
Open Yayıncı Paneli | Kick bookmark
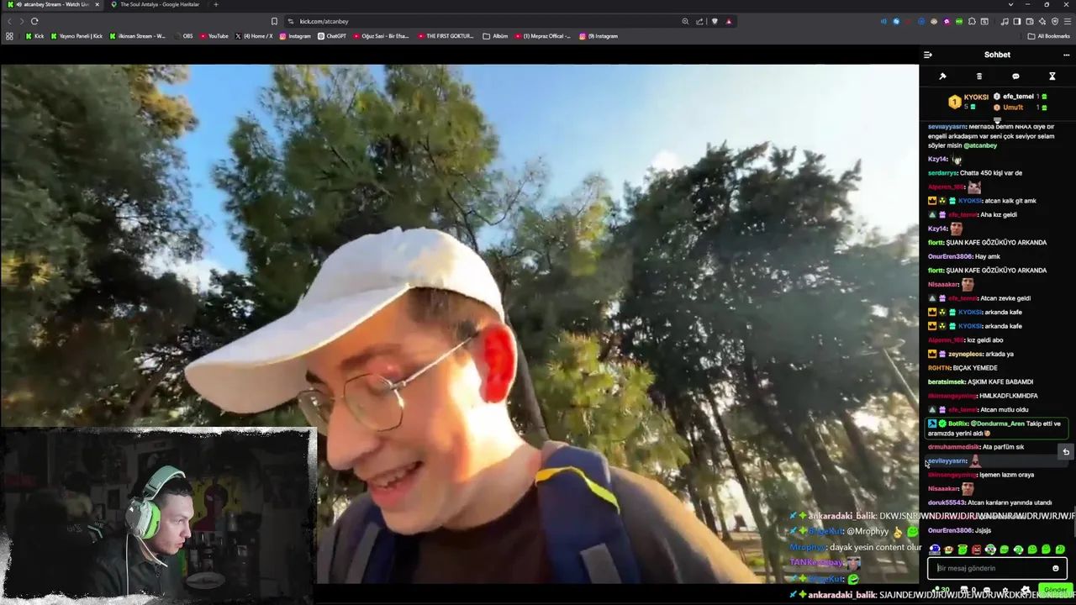coord(76,36)
